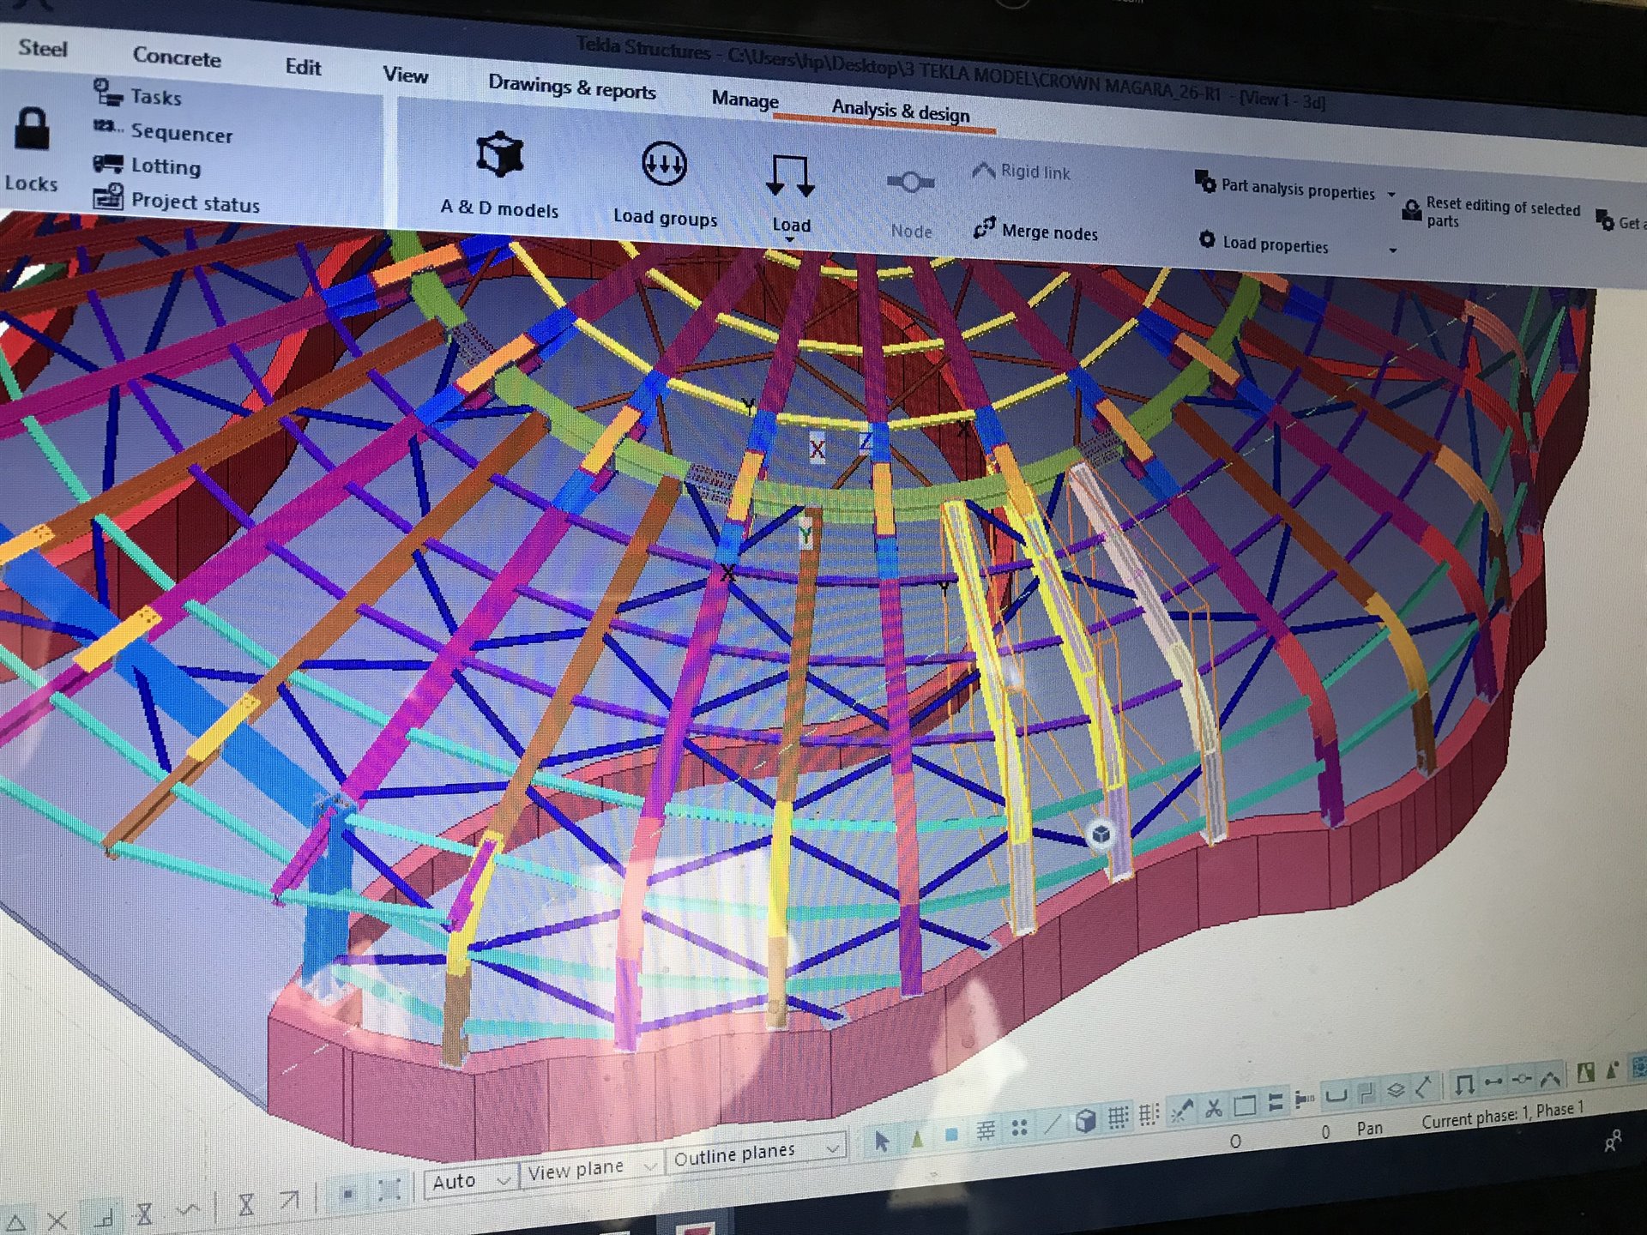The image size is (1647, 1235).
Task: Expand the Load properties arrow
Action: [1392, 250]
